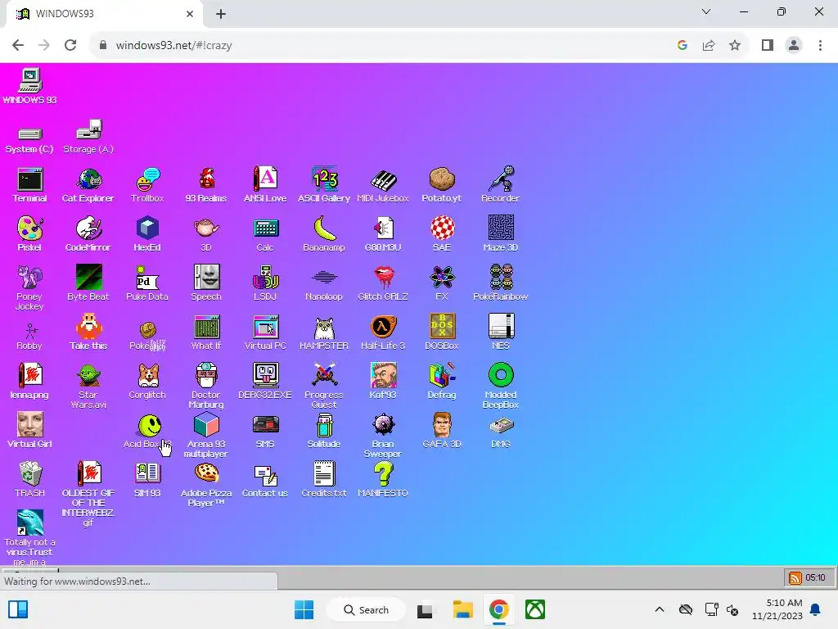This screenshot has height=629, width=838.
Task: Play Star Wars.avi Yoda icon
Action: pos(88,387)
